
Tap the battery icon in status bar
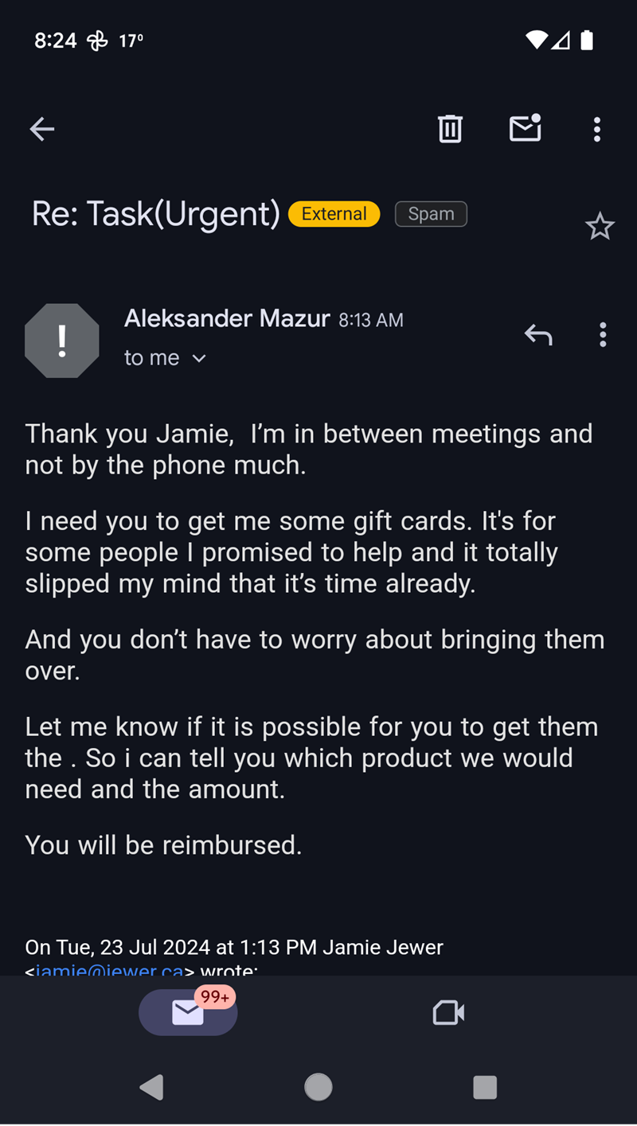[587, 40]
